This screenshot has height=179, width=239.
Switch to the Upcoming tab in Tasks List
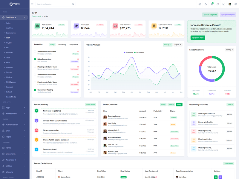tap(62, 45)
